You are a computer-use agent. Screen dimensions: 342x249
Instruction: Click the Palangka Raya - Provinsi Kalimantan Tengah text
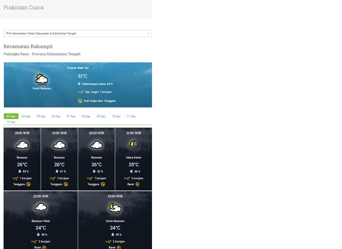point(42,54)
